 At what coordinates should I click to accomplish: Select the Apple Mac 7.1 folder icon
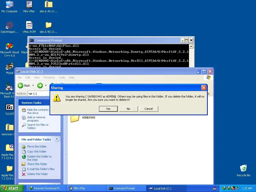10,168
